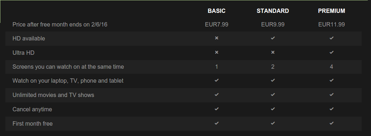Click the Watch on your laptop row label
Screen dimensions: 371x136
tap(68, 81)
